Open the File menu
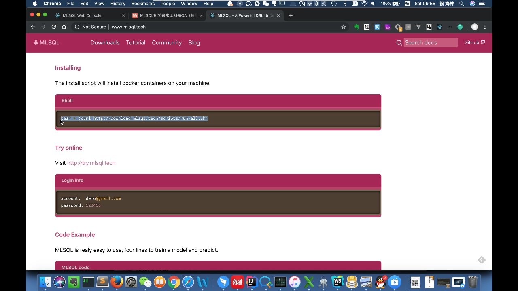 click(70, 4)
